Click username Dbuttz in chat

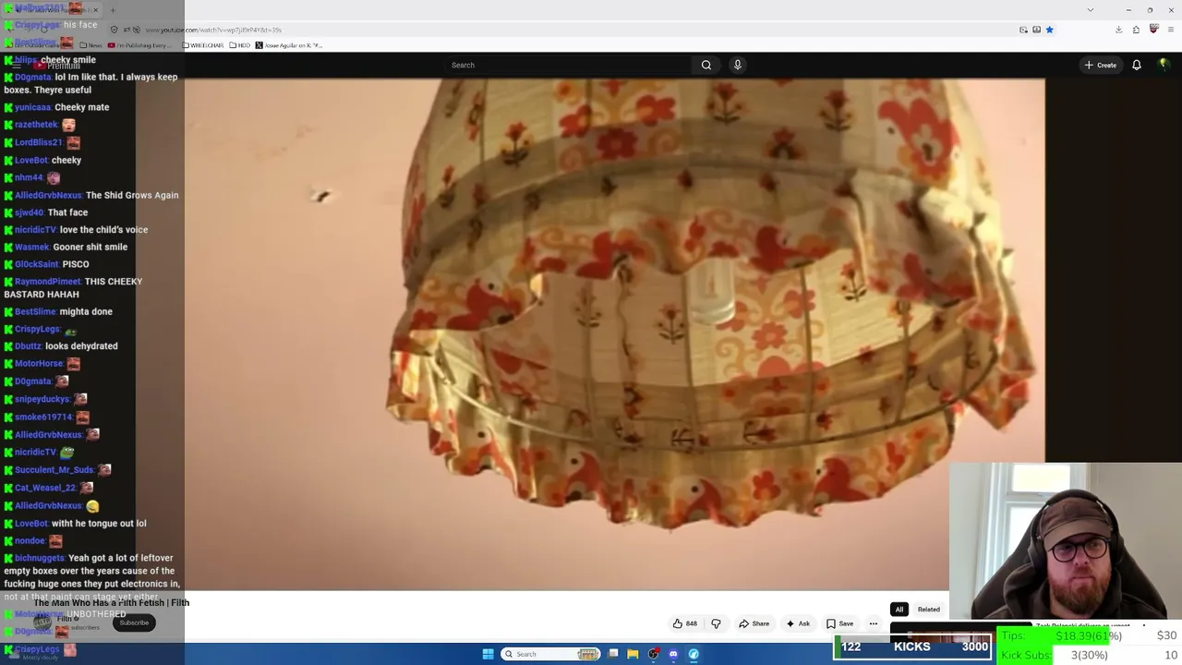point(28,346)
